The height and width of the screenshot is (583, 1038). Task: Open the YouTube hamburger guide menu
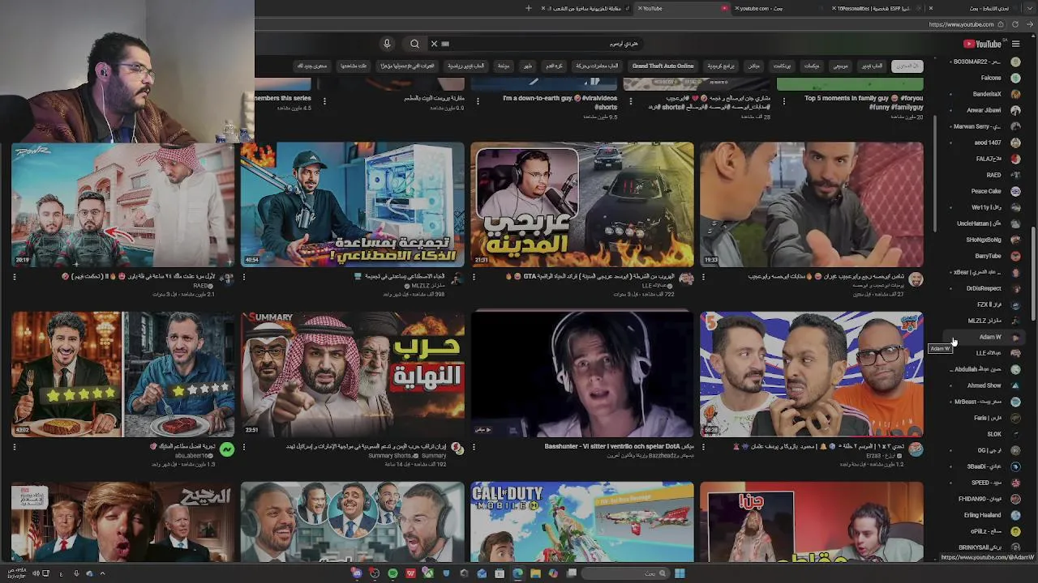pos(1016,44)
